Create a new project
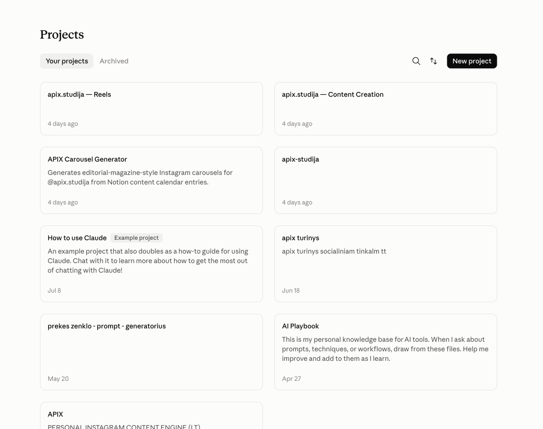 coord(472,61)
